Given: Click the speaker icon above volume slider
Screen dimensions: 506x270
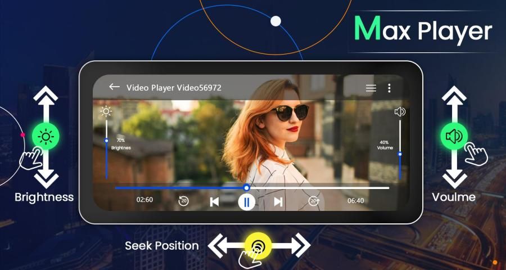Looking at the screenshot, I should point(400,112).
